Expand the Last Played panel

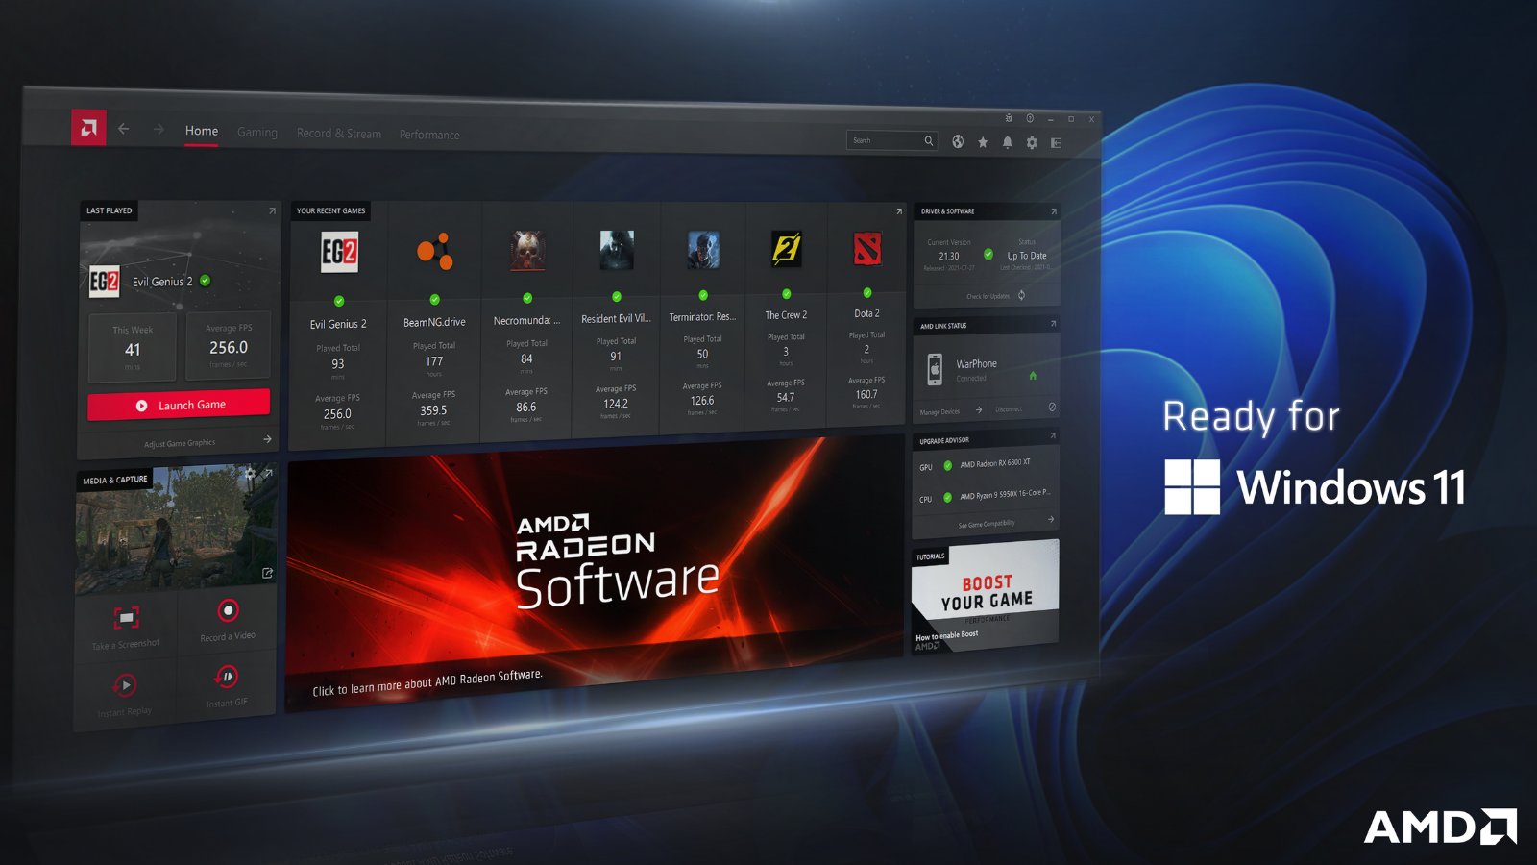[272, 210]
